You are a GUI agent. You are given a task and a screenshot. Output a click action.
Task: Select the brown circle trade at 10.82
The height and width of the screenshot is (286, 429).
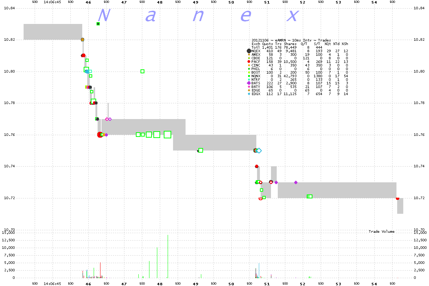83,40
